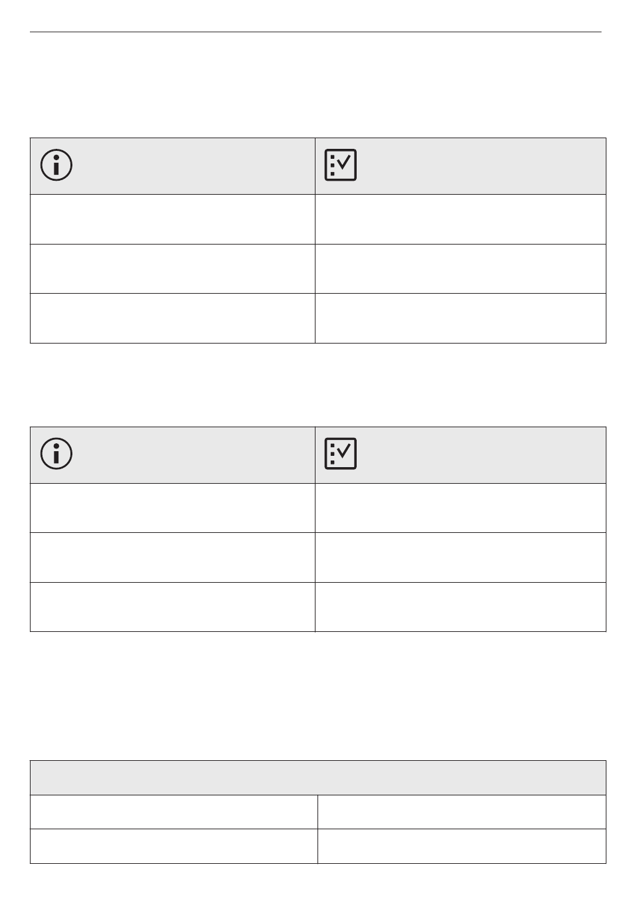The width and height of the screenshot is (631, 913).
Task: Select first table's first row cell under info icon
Action: (x=173, y=219)
